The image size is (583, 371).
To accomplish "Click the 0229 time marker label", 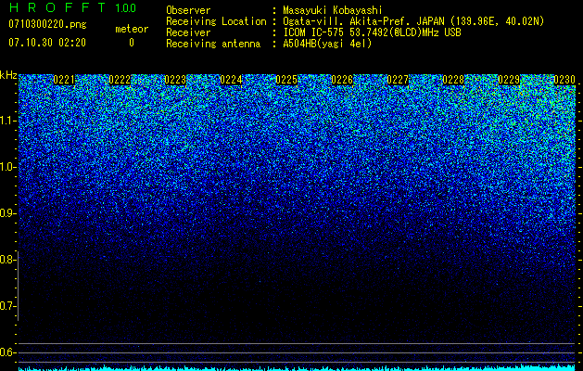I will tap(509, 80).
